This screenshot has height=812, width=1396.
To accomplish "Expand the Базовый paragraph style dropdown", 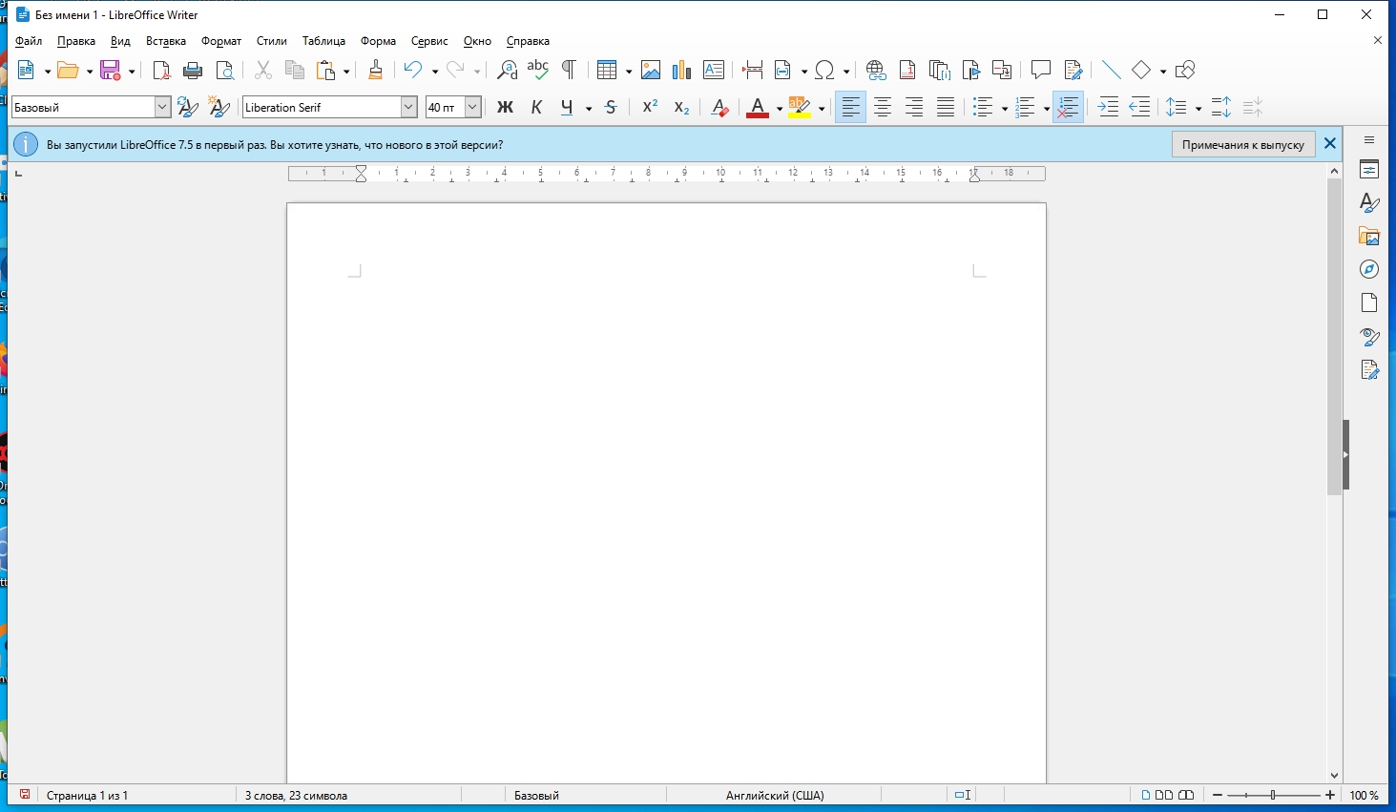I will coord(162,108).
